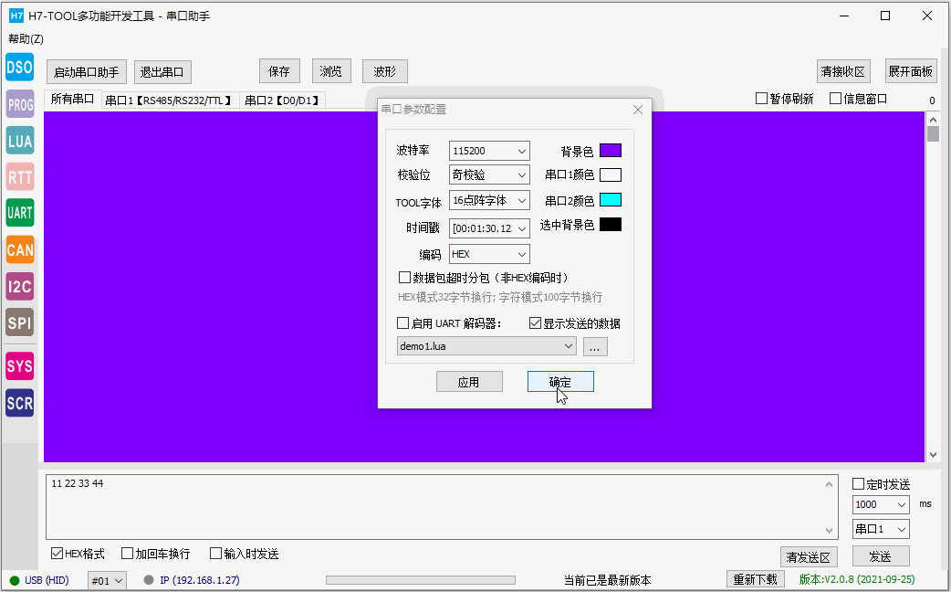This screenshot has width=951, height=592.
Task: Click the 启动串口助手 button
Action: (86, 72)
